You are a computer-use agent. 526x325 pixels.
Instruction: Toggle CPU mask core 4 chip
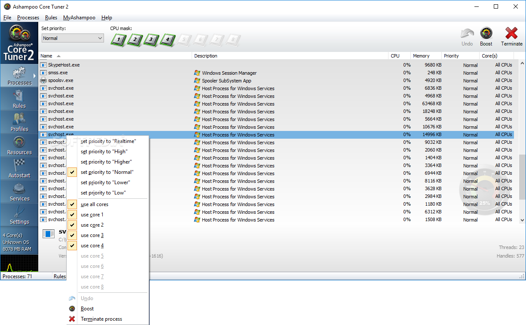[168, 40]
